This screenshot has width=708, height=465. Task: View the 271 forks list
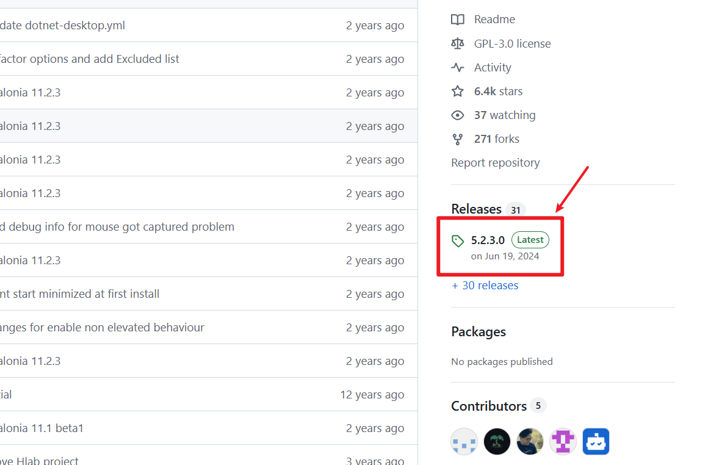497,139
